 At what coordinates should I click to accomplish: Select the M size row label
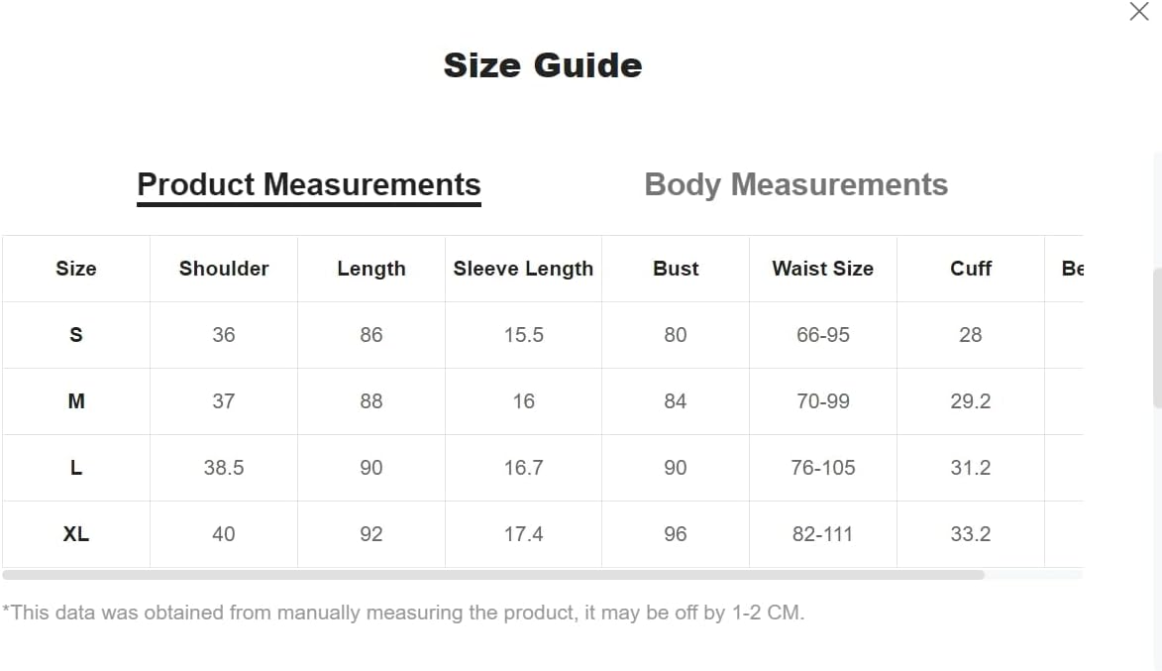[76, 401]
